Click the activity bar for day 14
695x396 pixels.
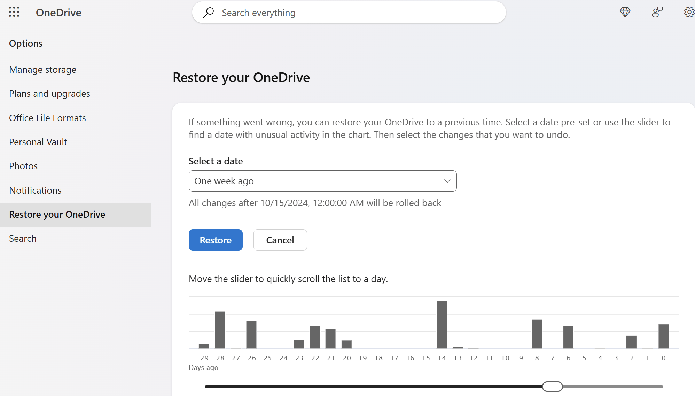click(x=442, y=325)
